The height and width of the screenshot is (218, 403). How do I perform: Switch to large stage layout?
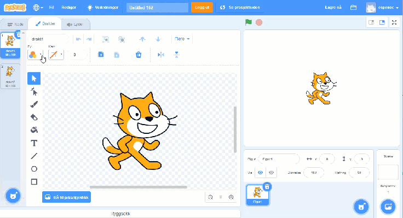click(x=382, y=22)
